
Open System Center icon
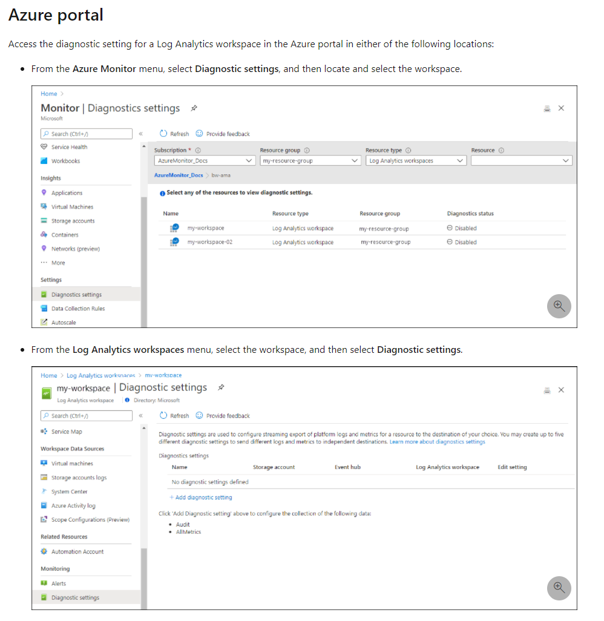[44, 491]
